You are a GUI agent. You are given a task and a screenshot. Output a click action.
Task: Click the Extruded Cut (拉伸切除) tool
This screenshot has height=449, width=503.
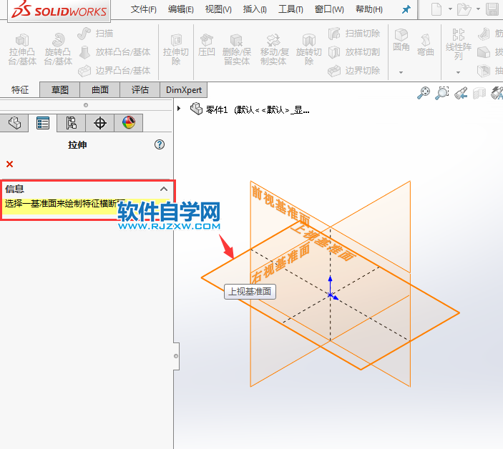pos(176,49)
